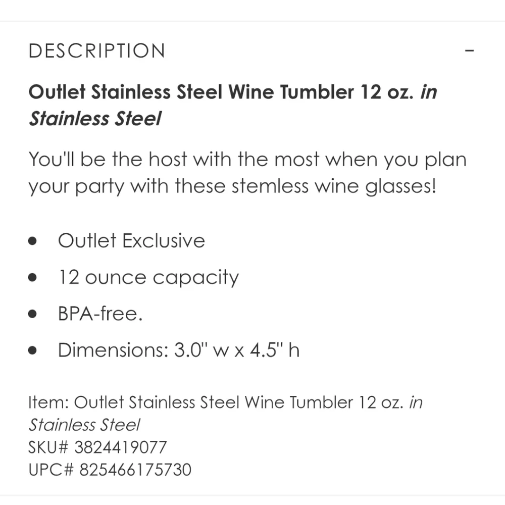The image size is (505, 505).
Task: Click the bullet dot beside BPA-free
Action: pyautogui.click(x=33, y=314)
